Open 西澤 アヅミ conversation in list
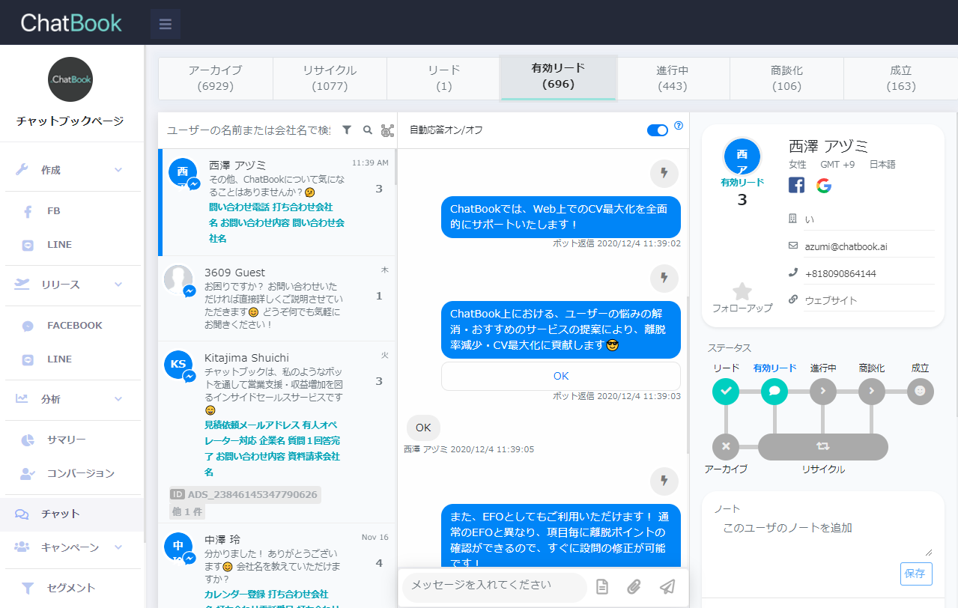 (278, 202)
